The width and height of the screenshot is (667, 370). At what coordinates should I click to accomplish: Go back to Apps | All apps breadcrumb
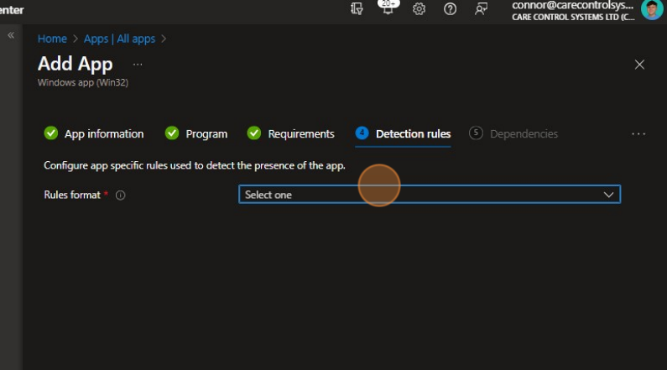119,39
